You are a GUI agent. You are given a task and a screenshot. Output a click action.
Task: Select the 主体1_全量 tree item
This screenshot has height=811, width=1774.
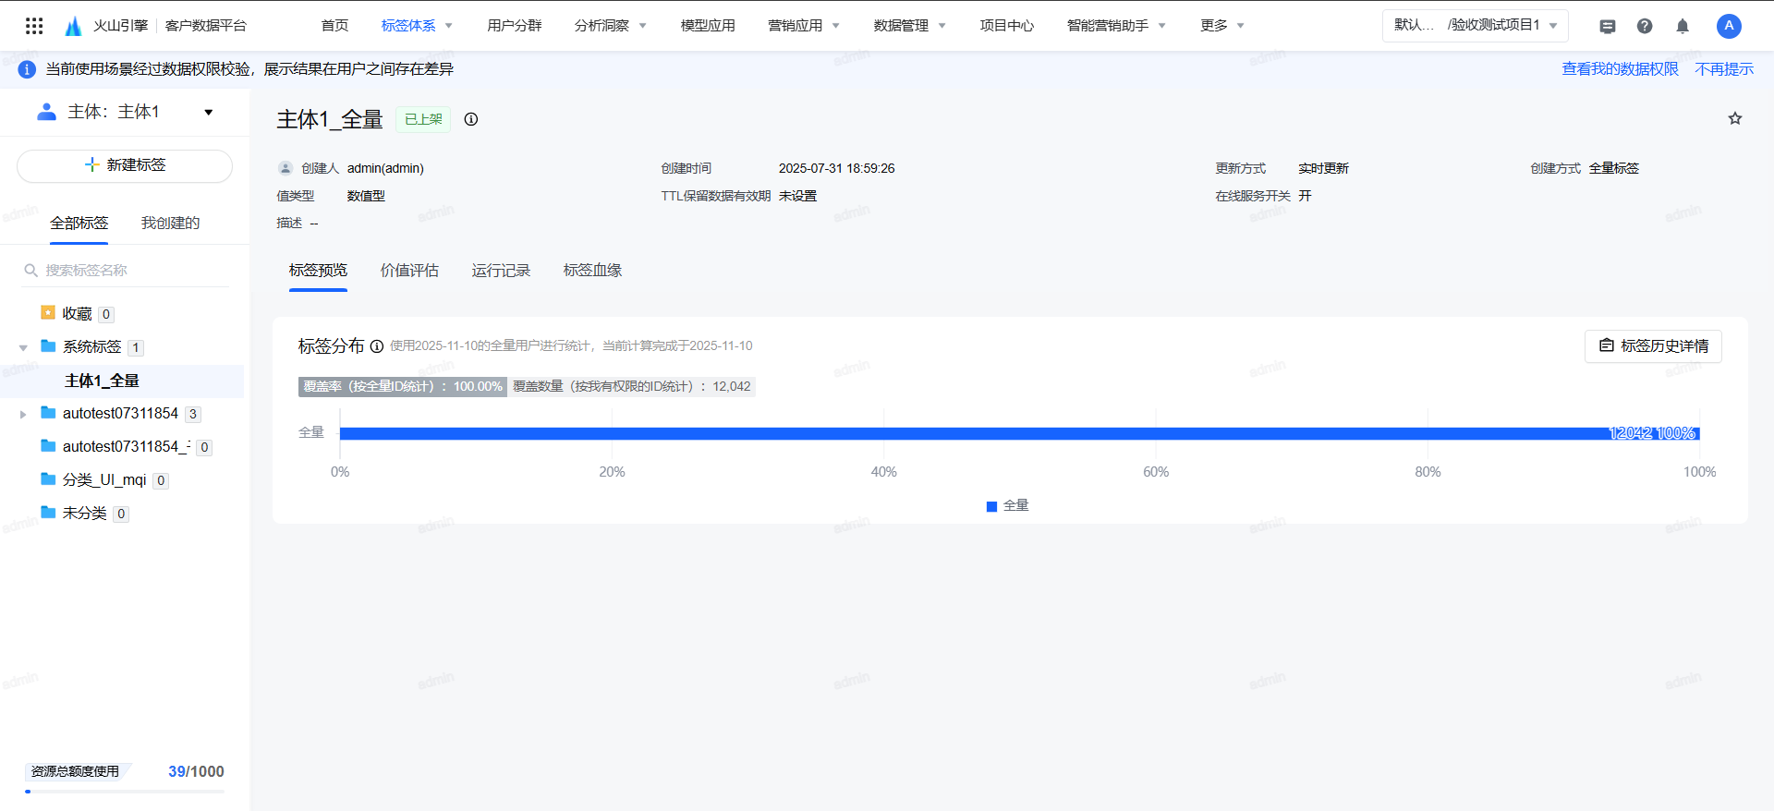[x=122, y=381]
